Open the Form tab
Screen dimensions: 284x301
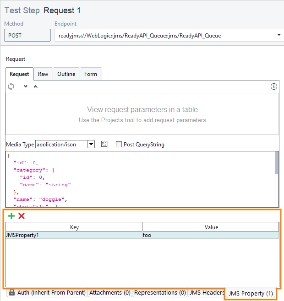(x=91, y=74)
